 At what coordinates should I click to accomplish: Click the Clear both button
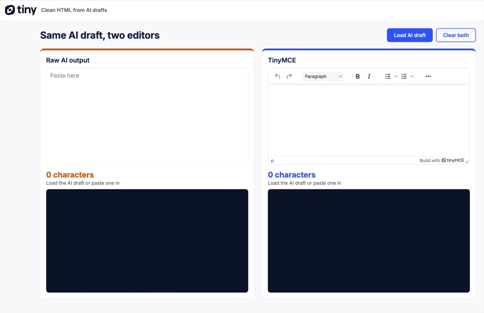click(x=456, y=35)
